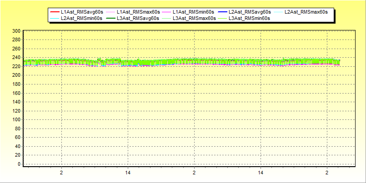Click the cyan swatch for L2Ast_RMSmin60s
Viewport: 366px width, 183px height.
point(54,18)
